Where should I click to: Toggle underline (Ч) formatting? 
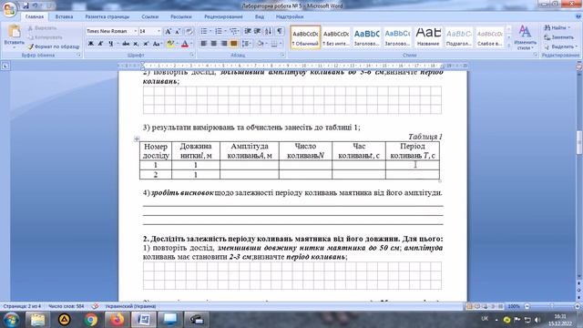point(110,44)
